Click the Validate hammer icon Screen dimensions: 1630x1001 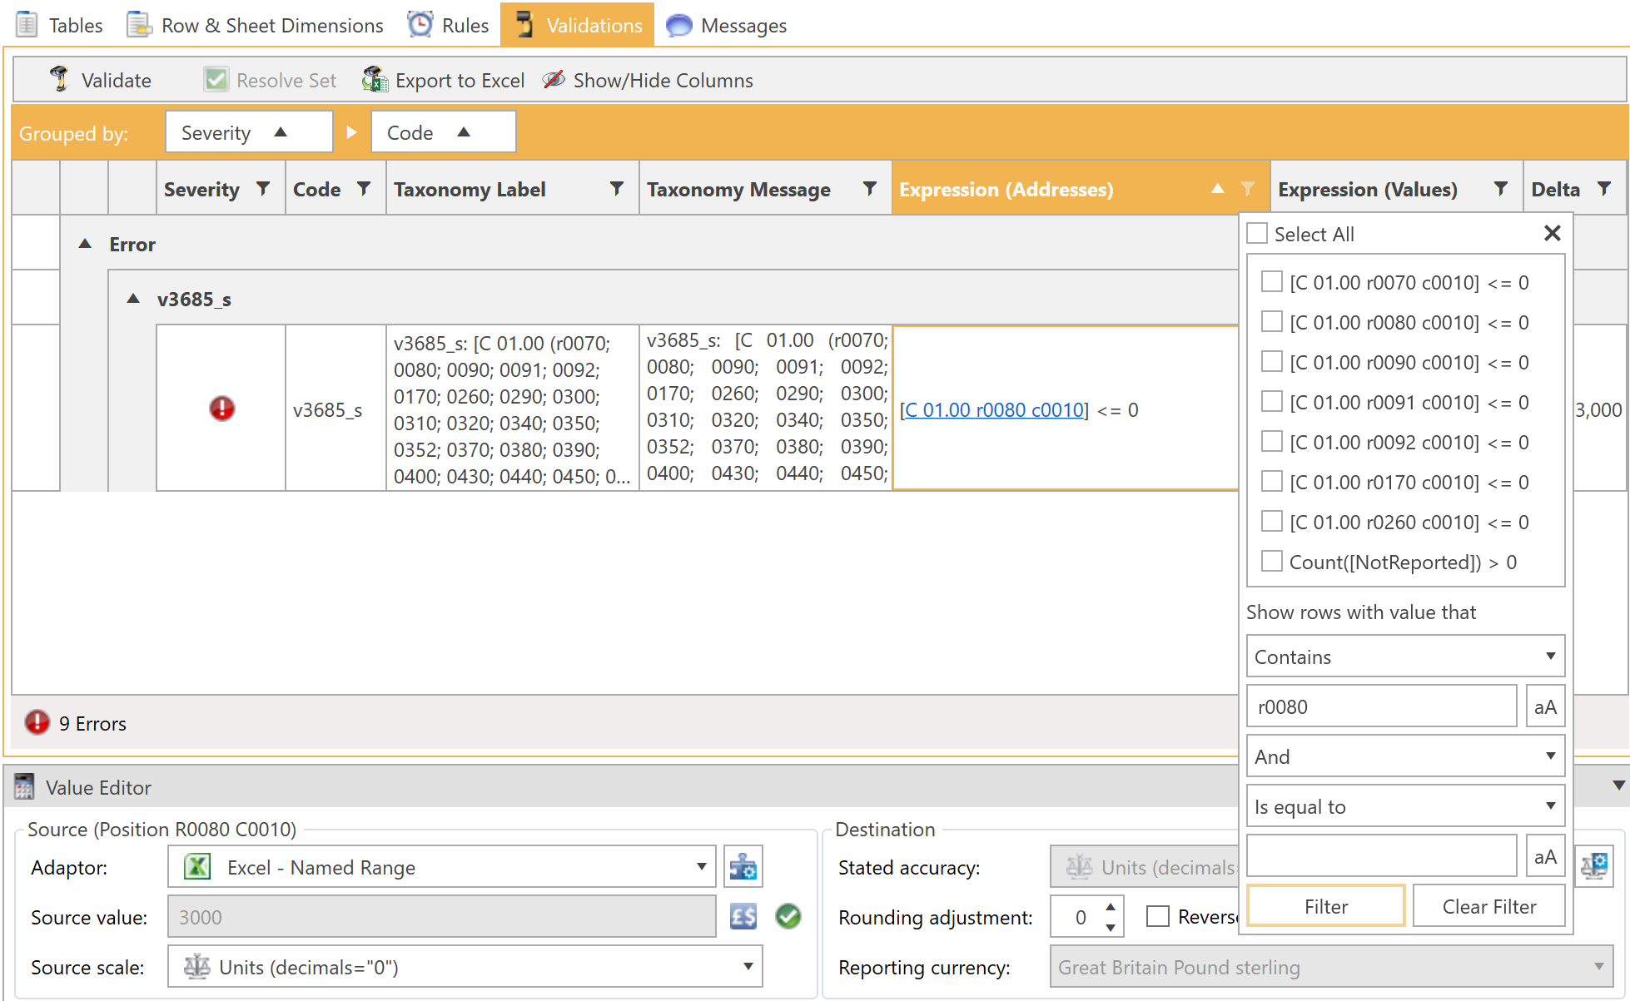click(x=59, y=80)
